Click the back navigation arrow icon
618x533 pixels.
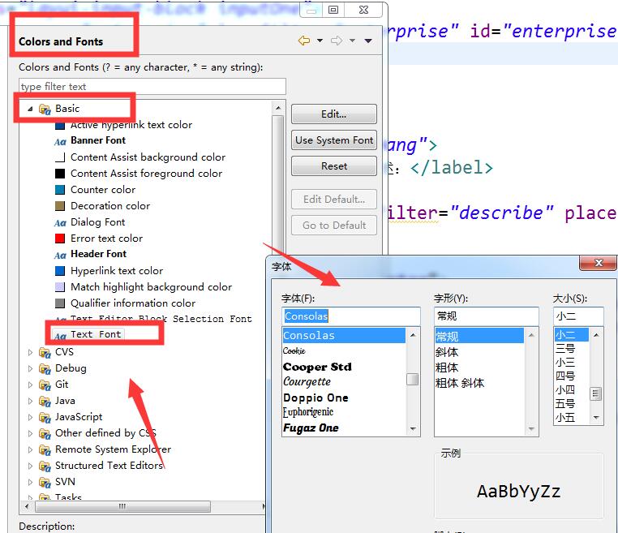click(x=304, y=41)
